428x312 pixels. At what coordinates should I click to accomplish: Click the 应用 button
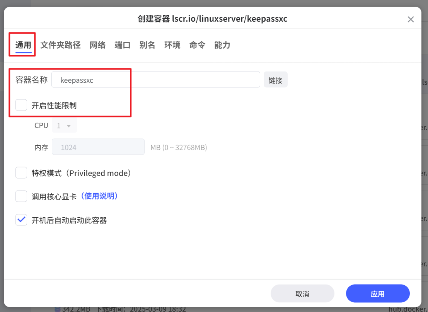pyautogui.click(x=377, y=294)
